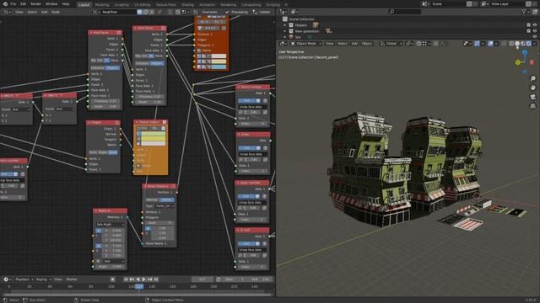Open timeline editor type dropdown
Image resolution: width=540 pixels, height=303 pixels.
pos(7,279)
